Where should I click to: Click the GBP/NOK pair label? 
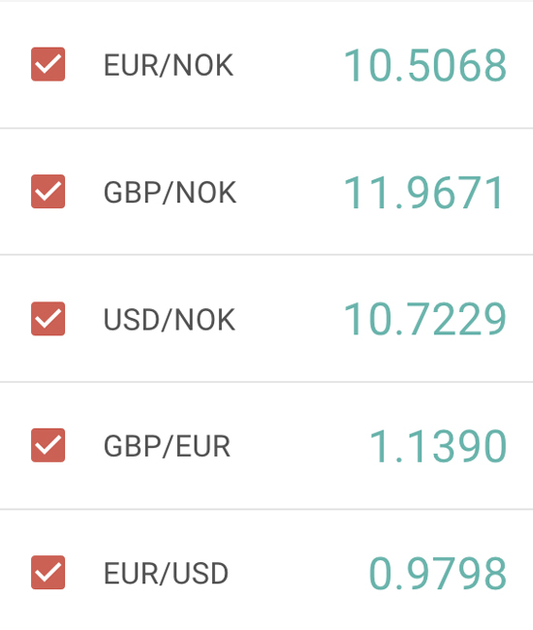point(170,193)
